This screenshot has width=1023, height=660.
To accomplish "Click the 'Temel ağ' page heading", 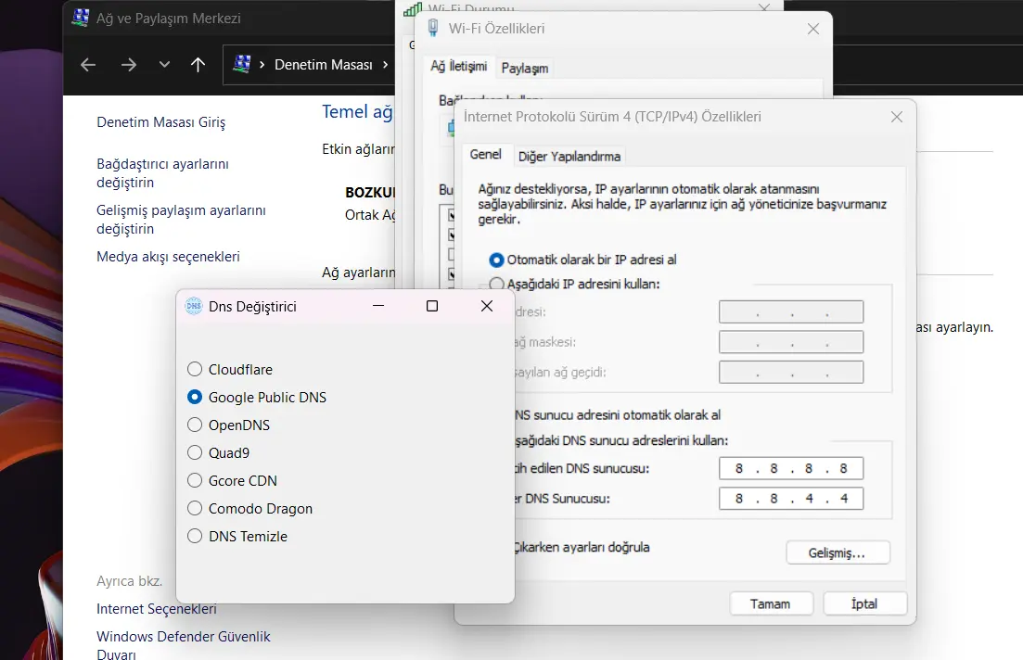I will point(357,111).
